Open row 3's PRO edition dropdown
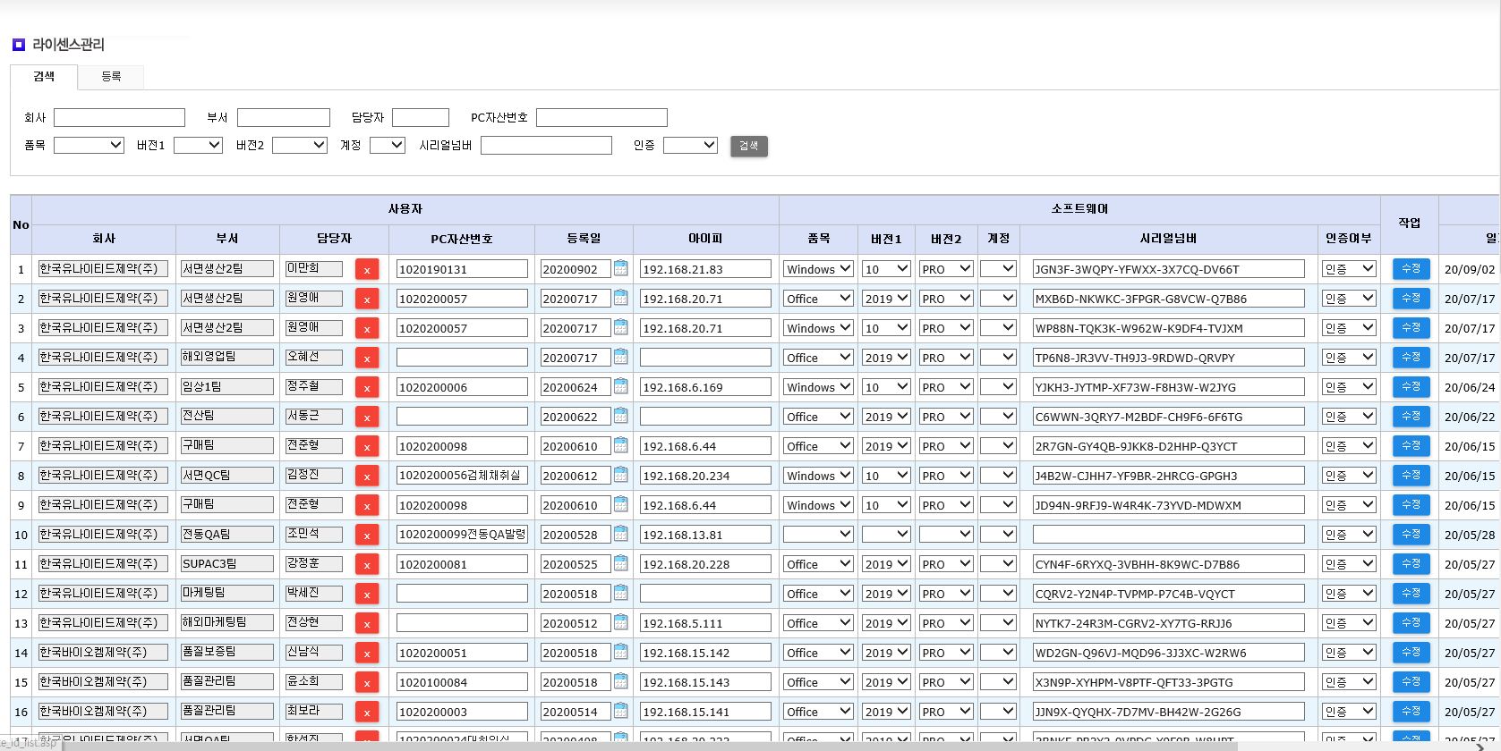The width and height of the screenshot is (1501, 751). (946, 327)
